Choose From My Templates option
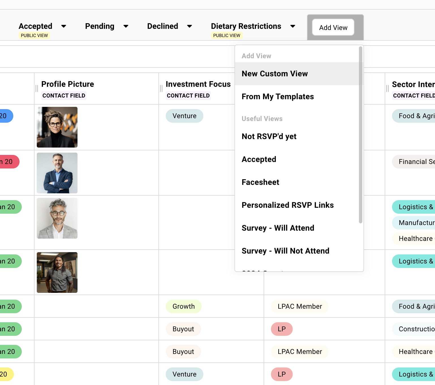 (277, 97)
